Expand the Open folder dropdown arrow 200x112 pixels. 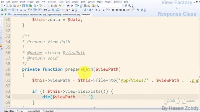pyautogui.click(x=21, y=6)
